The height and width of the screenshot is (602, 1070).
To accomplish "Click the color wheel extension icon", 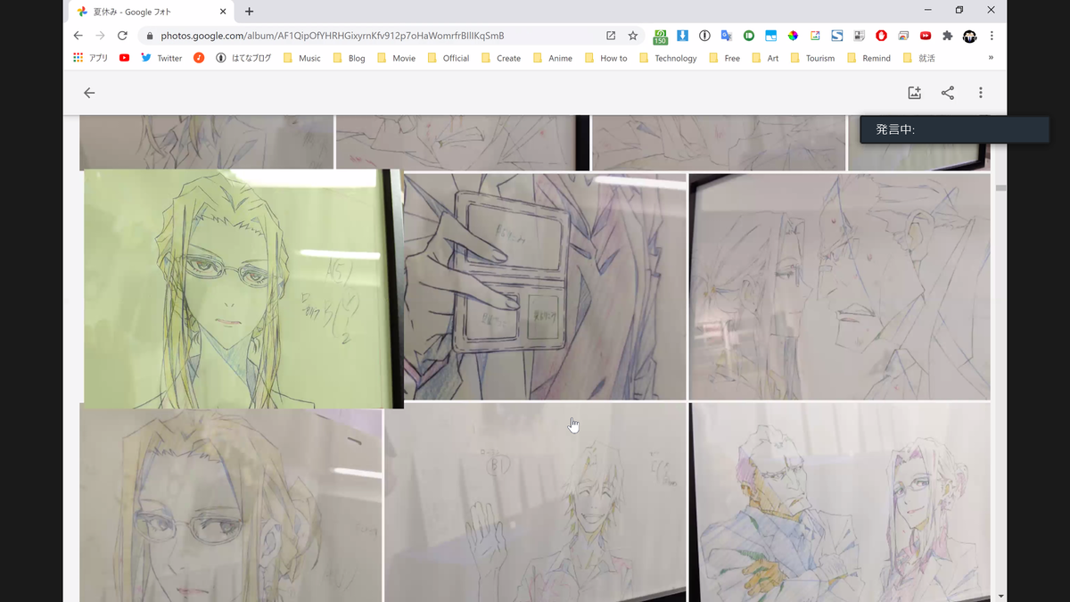I will coord(793,36).
